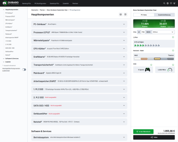Open the Gaming PCs menu
This screenshot has height=142, width=178.
pyautogui.click(x=27, y=3)
